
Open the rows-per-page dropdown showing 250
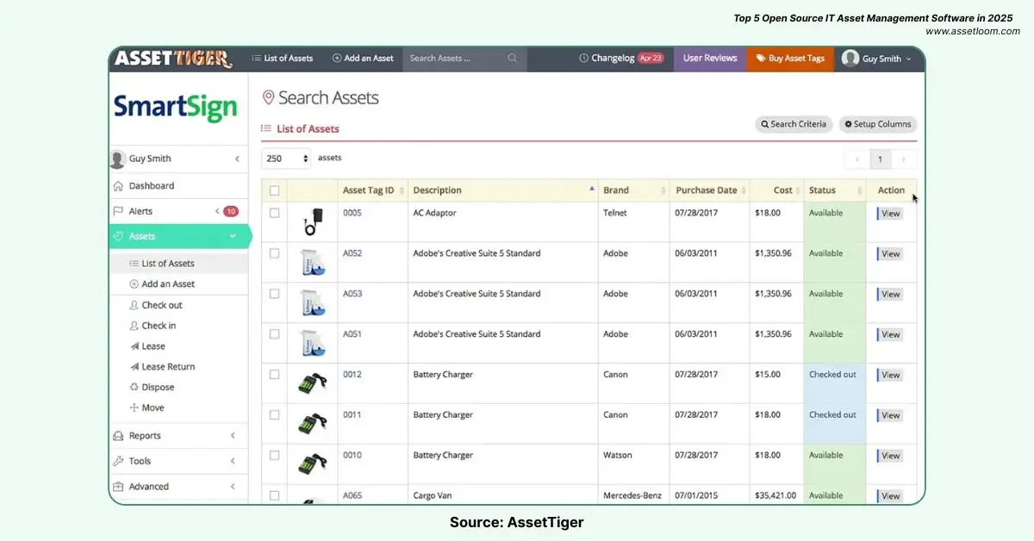(x=284, y=159)
